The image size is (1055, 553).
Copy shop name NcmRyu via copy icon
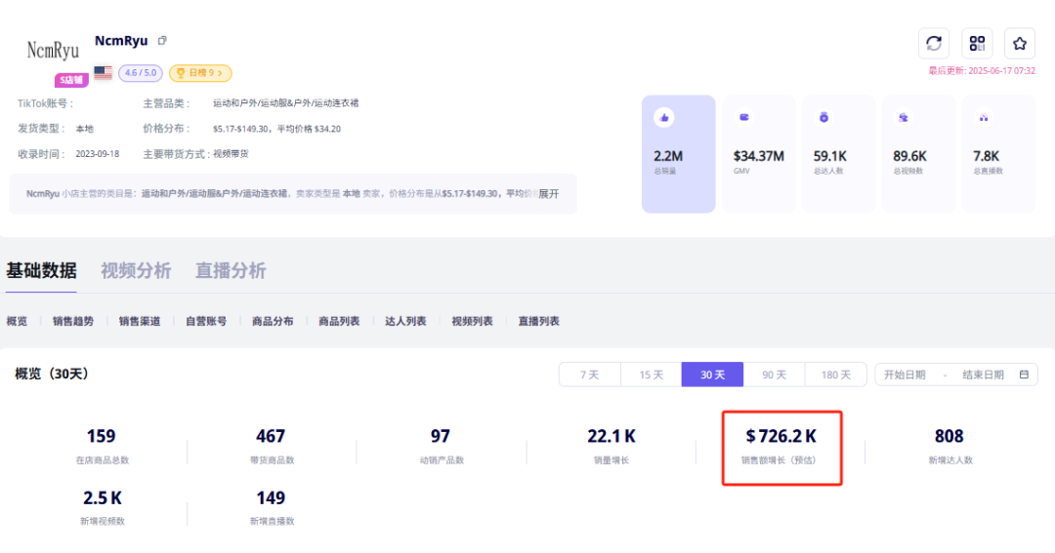pos(162,41)
